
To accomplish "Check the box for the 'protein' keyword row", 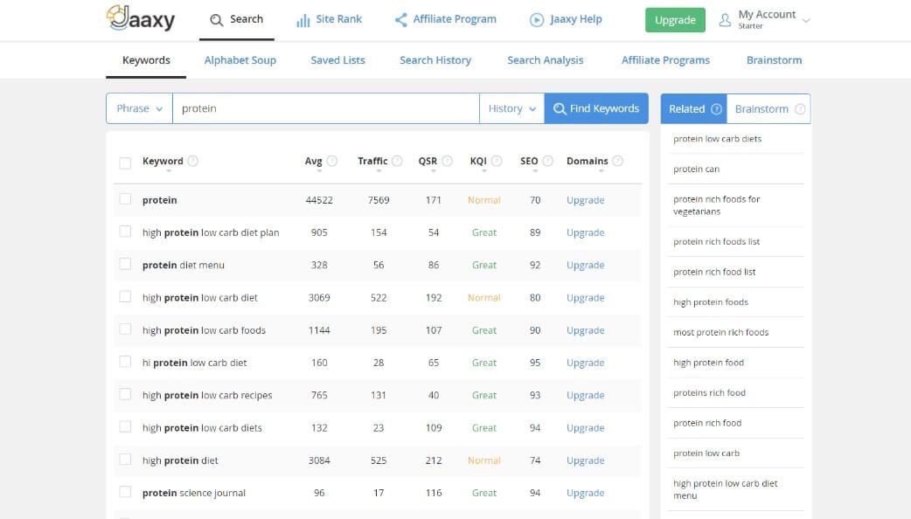I will point(125,199).
